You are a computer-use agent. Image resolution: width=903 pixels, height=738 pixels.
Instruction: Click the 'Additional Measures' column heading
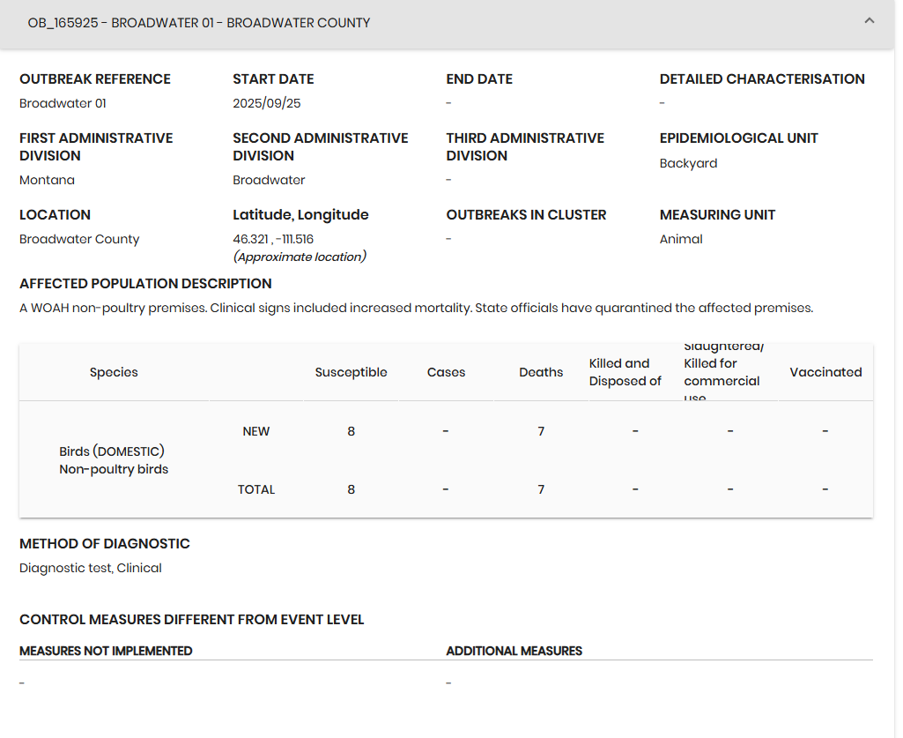point(514,651)
